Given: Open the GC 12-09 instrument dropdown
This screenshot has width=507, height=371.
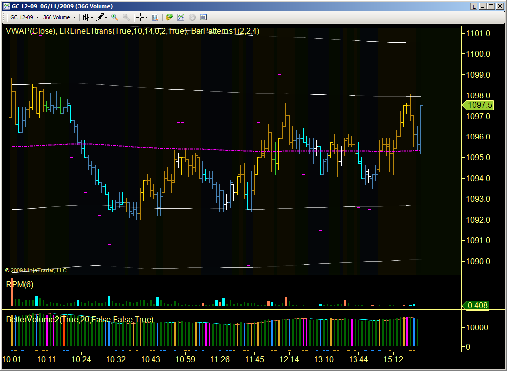Looking at the screenshot, I should point(24,17).
